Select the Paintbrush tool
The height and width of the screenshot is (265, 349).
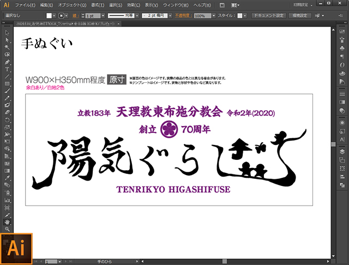7,91
